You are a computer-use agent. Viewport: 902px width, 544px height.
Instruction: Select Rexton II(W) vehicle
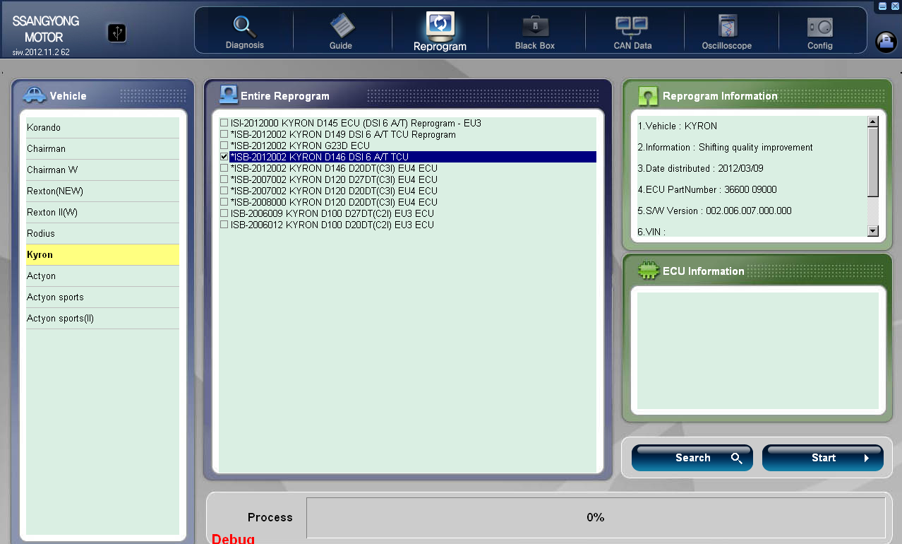pyautogui.click(x=102, y=213)
